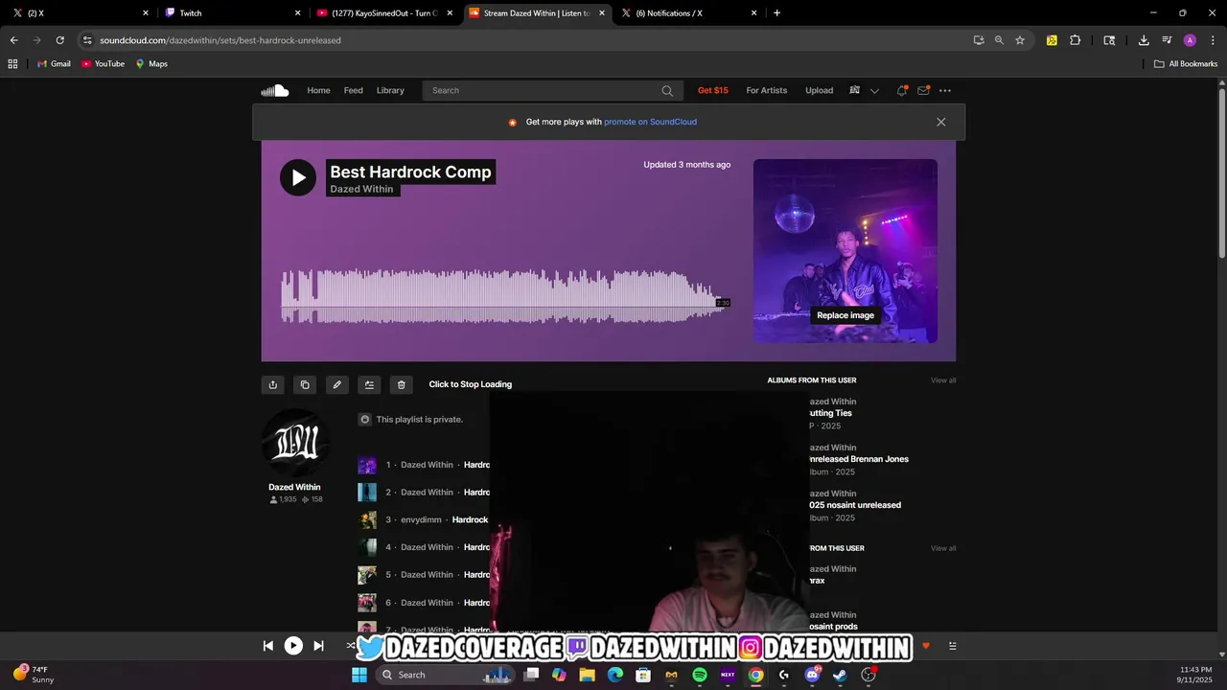1227x690 pixels.
Task: Toggle shuffle in the player bar
Action: 351,646
